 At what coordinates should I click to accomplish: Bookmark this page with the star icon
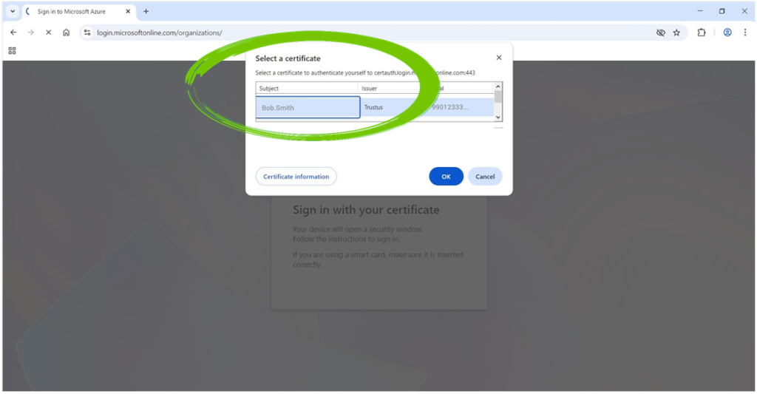[676, 33]
